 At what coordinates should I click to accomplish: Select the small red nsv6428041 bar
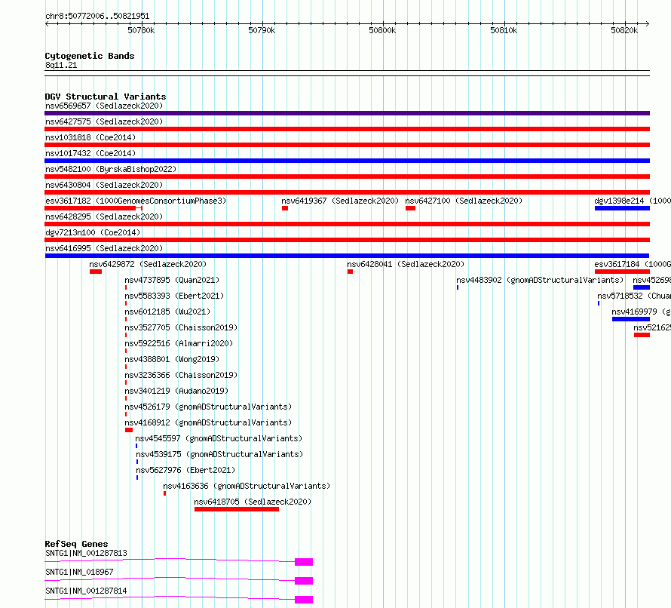[350, 272]
